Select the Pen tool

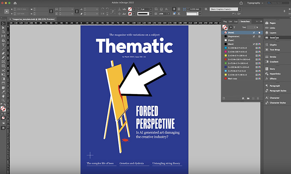coord(3,53)
